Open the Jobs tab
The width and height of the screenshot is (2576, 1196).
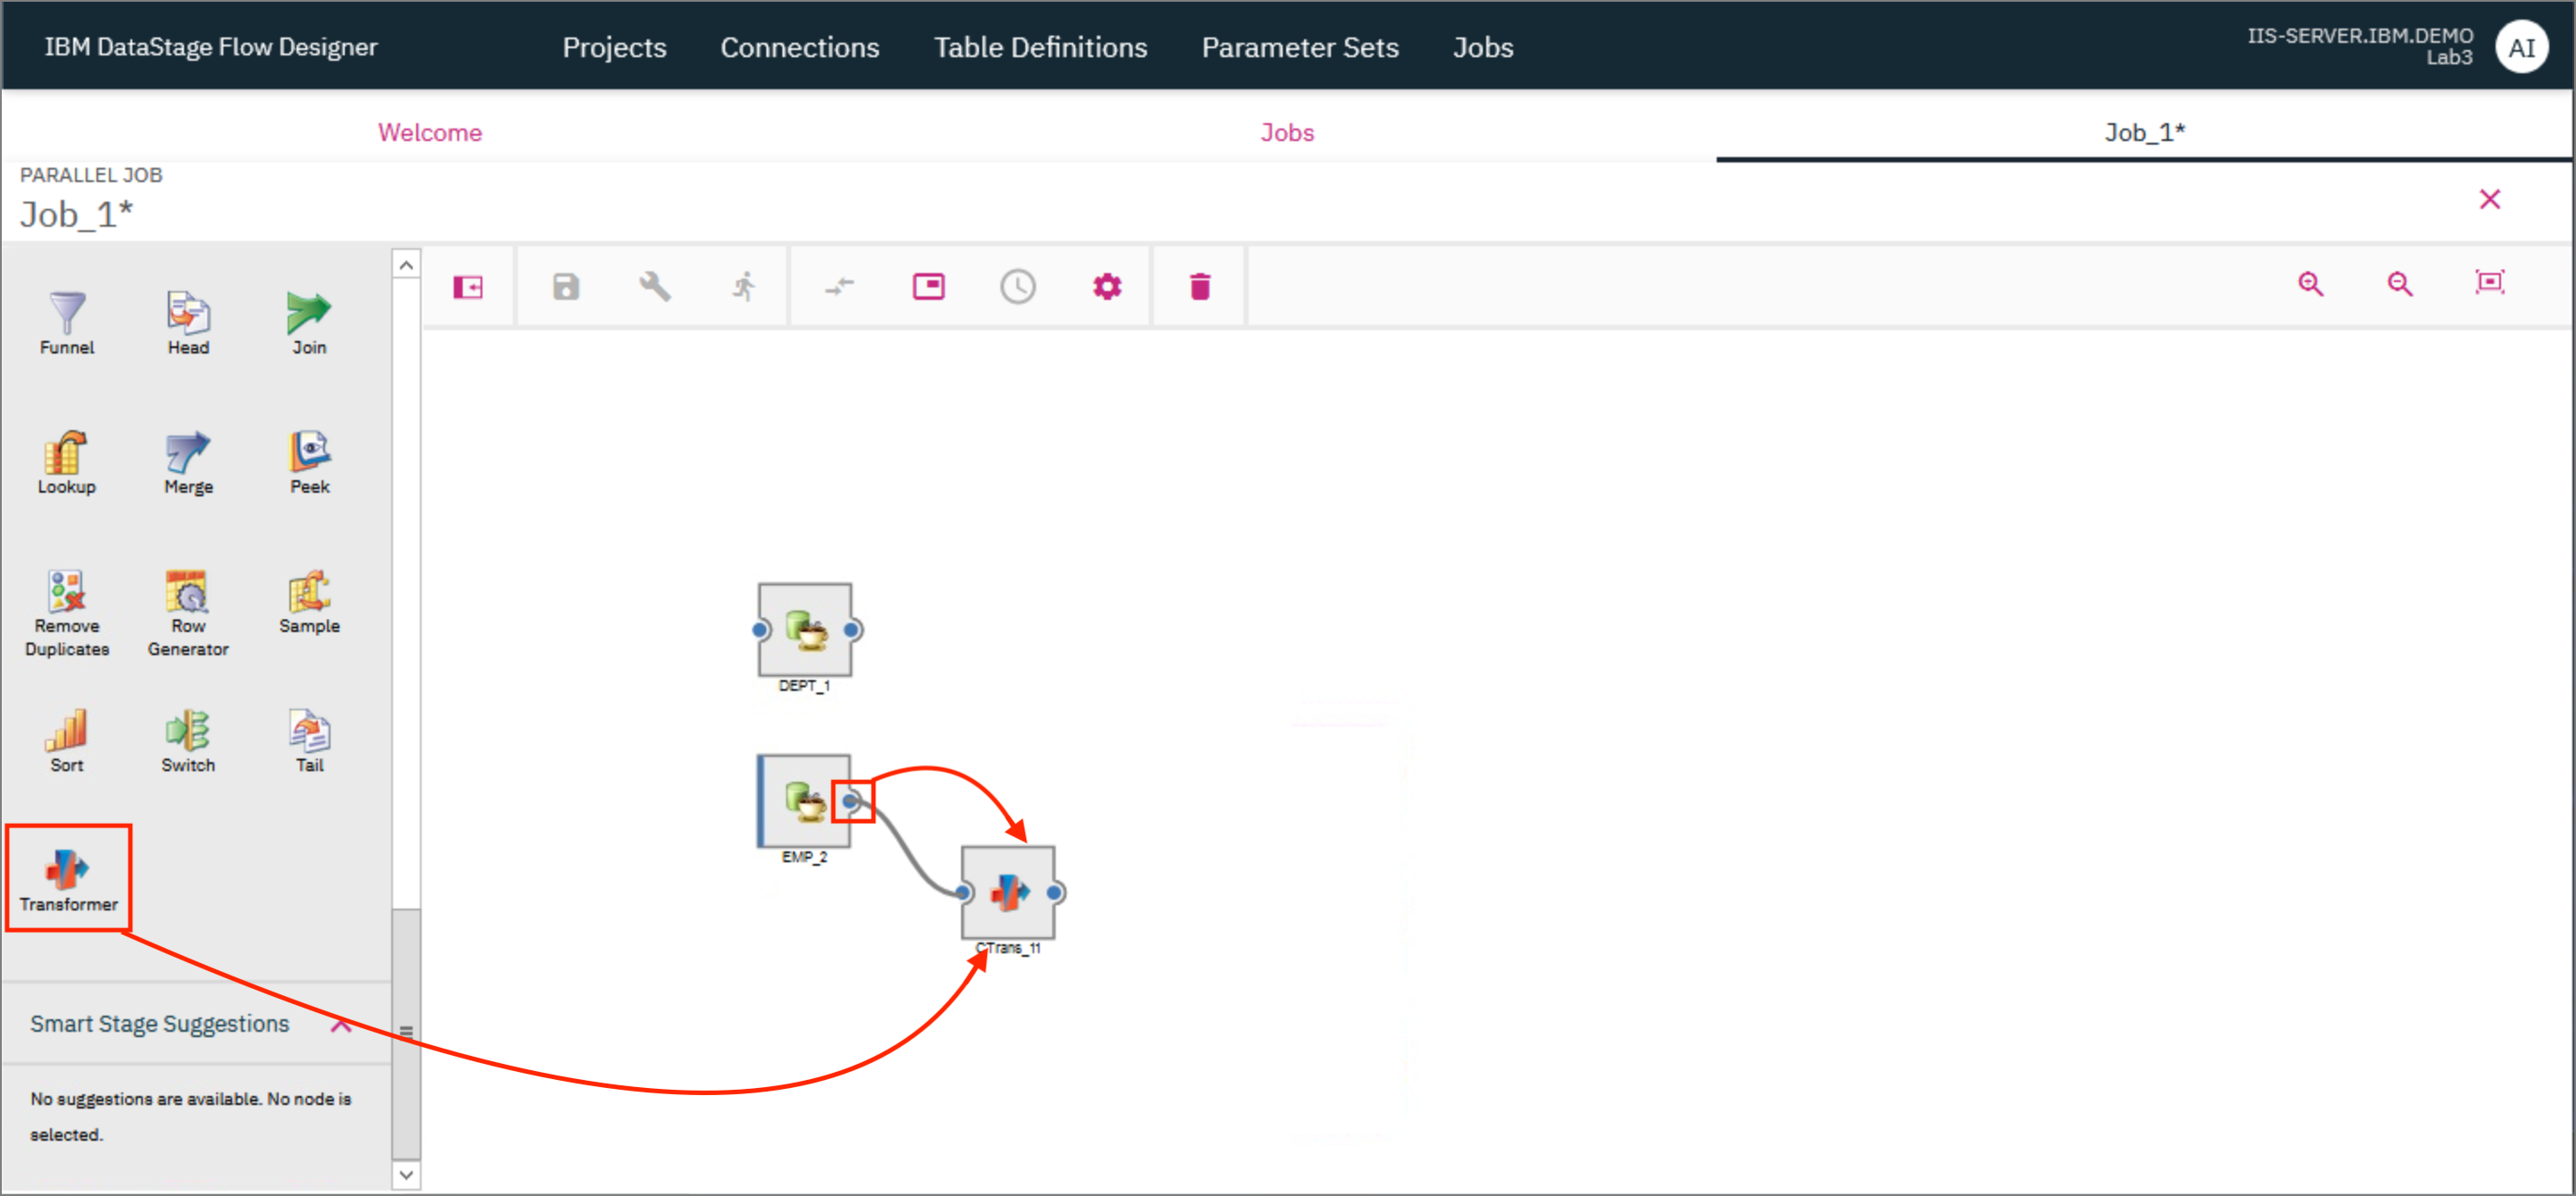[x=1286, y=133]
